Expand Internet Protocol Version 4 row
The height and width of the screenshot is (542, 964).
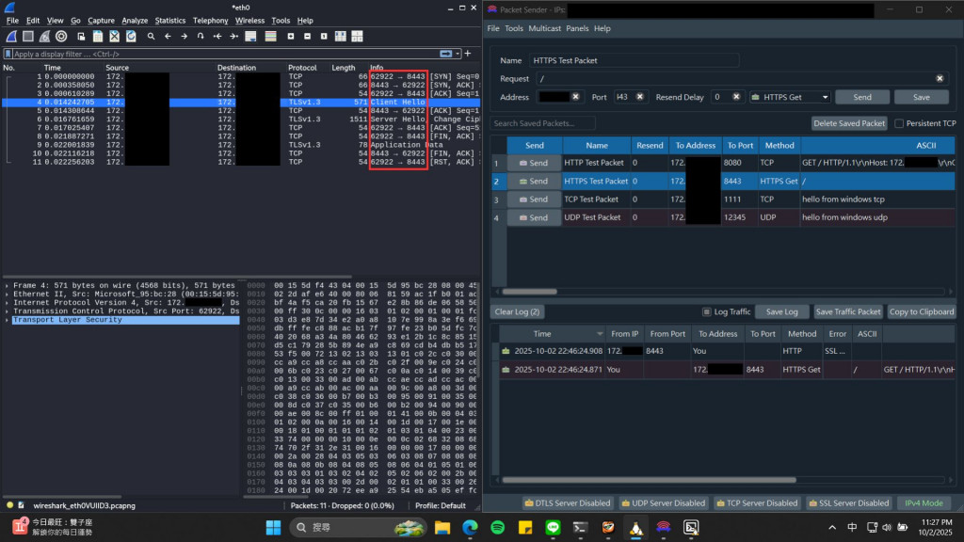point(7,303)
